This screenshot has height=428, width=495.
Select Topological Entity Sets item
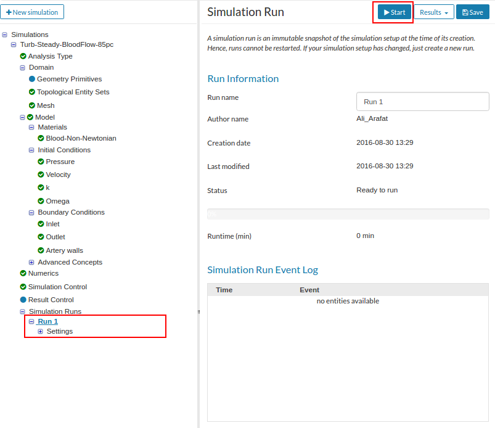pos(73,92)
